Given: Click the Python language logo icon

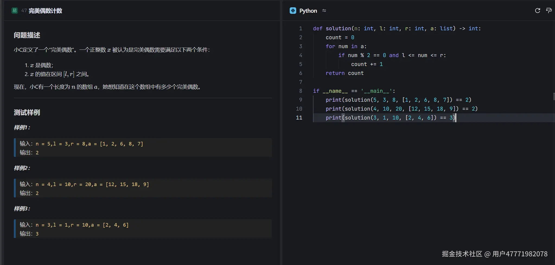Looking at the screenshot, I should [x=293, y=11].
